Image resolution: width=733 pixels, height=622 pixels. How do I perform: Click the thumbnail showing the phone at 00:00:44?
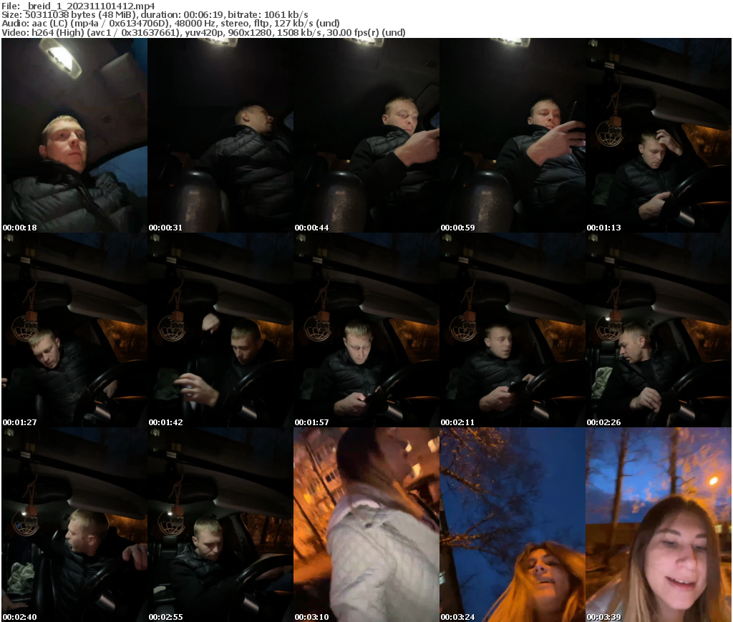coord(366,136)
